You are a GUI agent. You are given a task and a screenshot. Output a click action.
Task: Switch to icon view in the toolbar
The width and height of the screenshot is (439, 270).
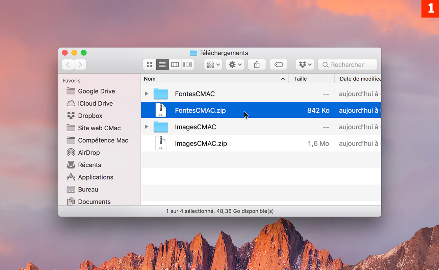(x=149, y=64)
